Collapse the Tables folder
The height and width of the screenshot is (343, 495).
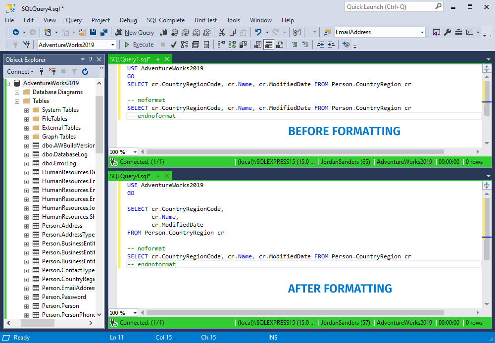[17, 101]
